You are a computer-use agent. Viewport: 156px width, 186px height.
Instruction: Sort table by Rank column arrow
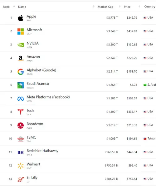pos(14,7)
